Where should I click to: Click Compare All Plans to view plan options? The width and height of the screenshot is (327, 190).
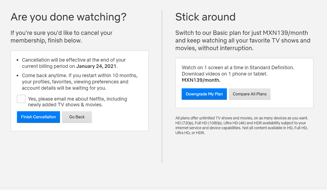tap(249, 94)
